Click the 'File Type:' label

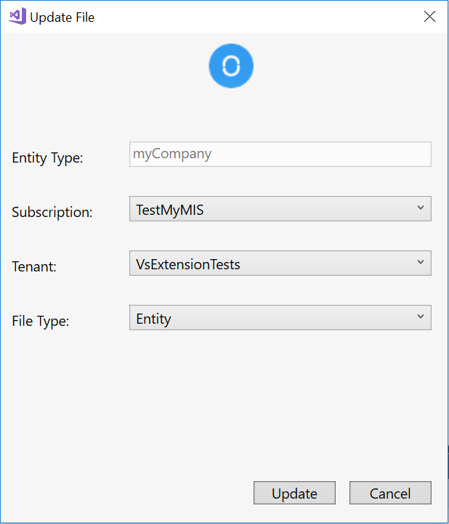pos(41,321)
